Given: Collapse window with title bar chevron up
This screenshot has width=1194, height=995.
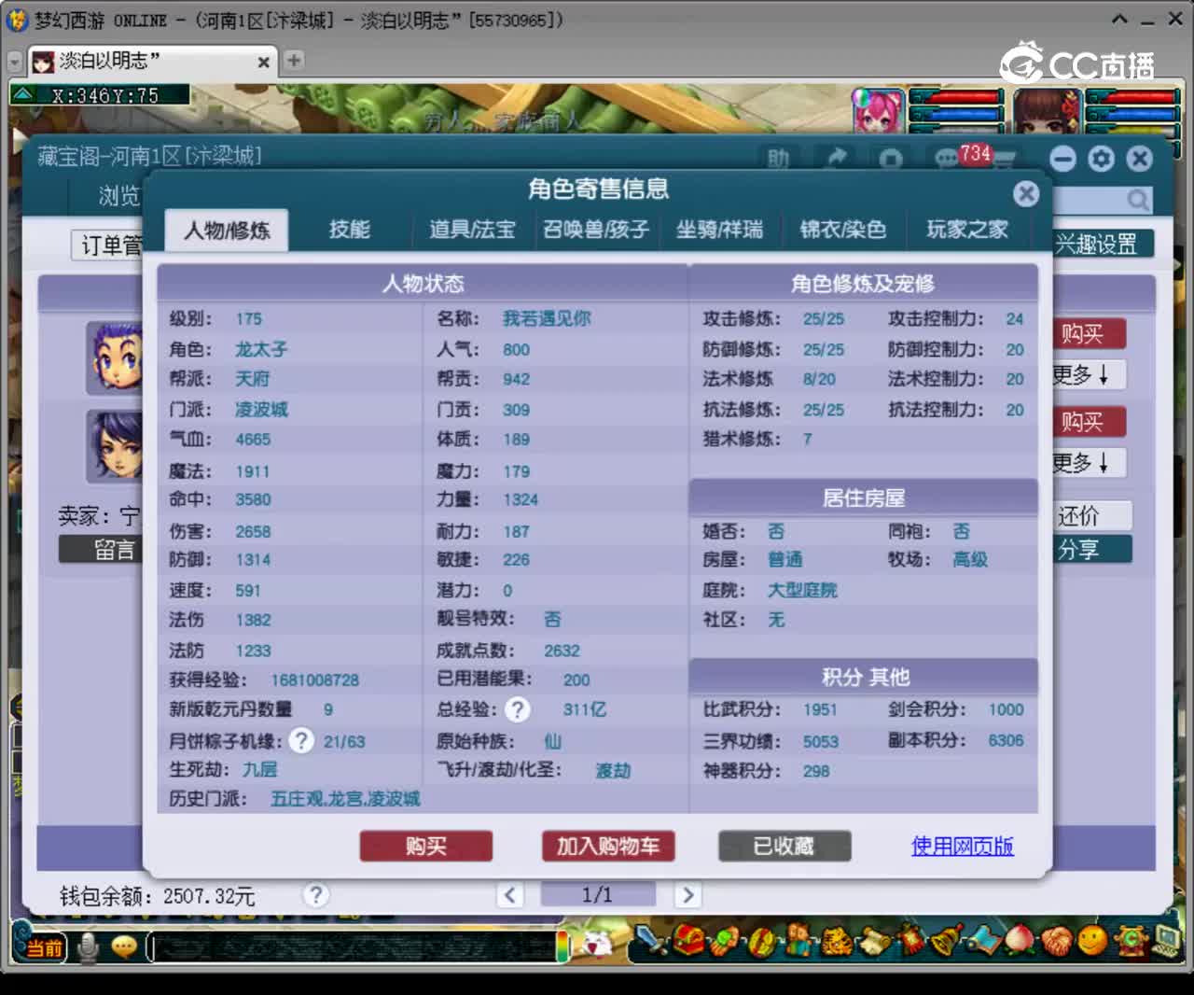Looking at the screenshot, I should coord(1120,19).
